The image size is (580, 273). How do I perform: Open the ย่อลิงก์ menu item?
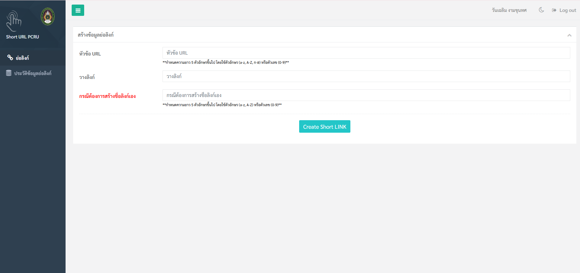22,58
